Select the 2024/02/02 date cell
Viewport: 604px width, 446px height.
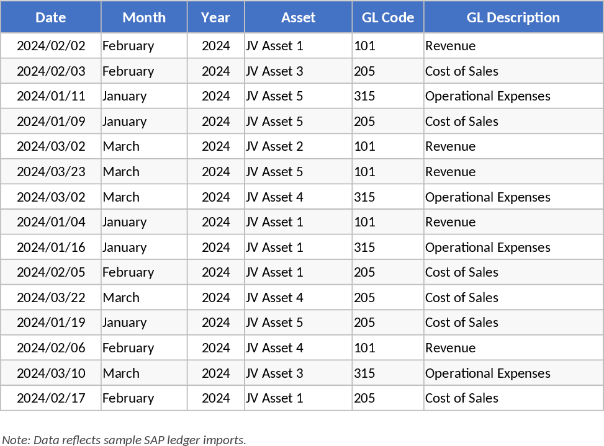(x=50, y=45)
